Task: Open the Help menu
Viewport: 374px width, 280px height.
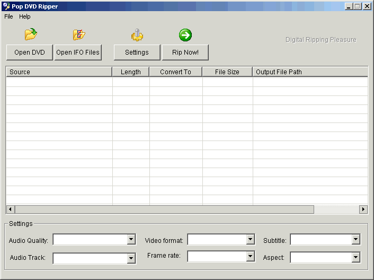Action: [x=25, y=16]
